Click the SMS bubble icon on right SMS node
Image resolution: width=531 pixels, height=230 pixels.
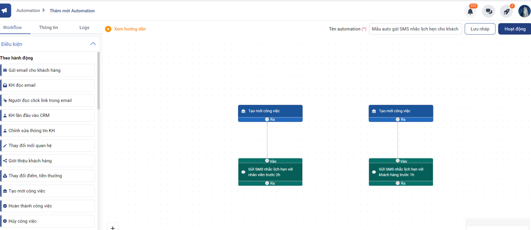coord(374,172)
